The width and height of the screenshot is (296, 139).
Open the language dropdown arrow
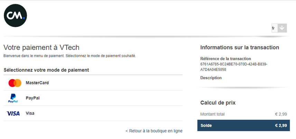[282, 28]
